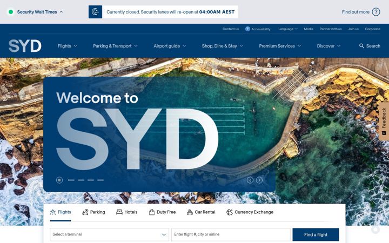Go to previous carousel slide
This screenshot has height=243, width=389.
coord(250,180)
